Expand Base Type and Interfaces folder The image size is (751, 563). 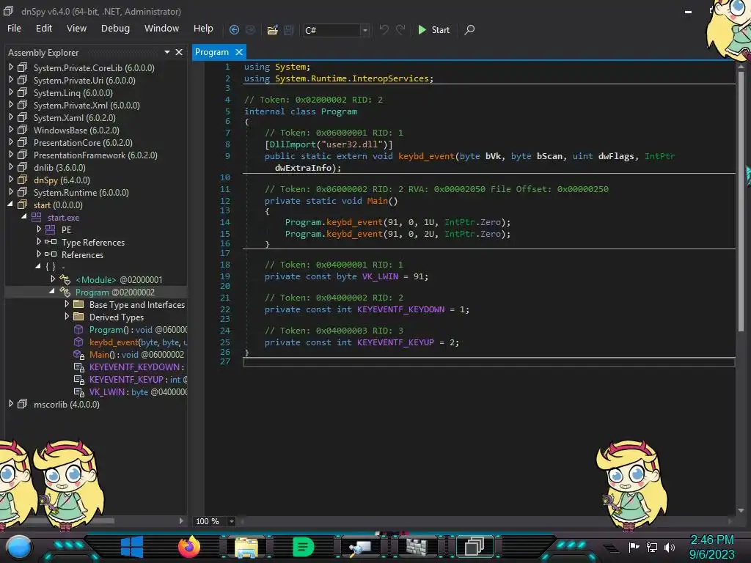[67, 304]
